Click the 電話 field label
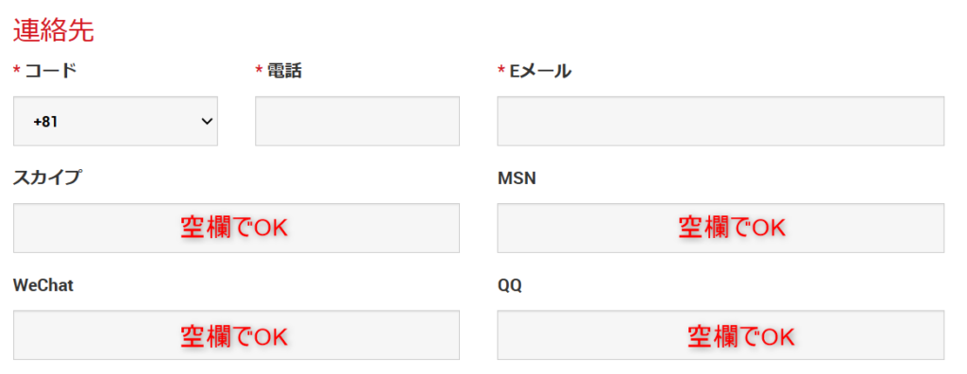The height and width of the screenshot is (374, 967). pos(284,72)
